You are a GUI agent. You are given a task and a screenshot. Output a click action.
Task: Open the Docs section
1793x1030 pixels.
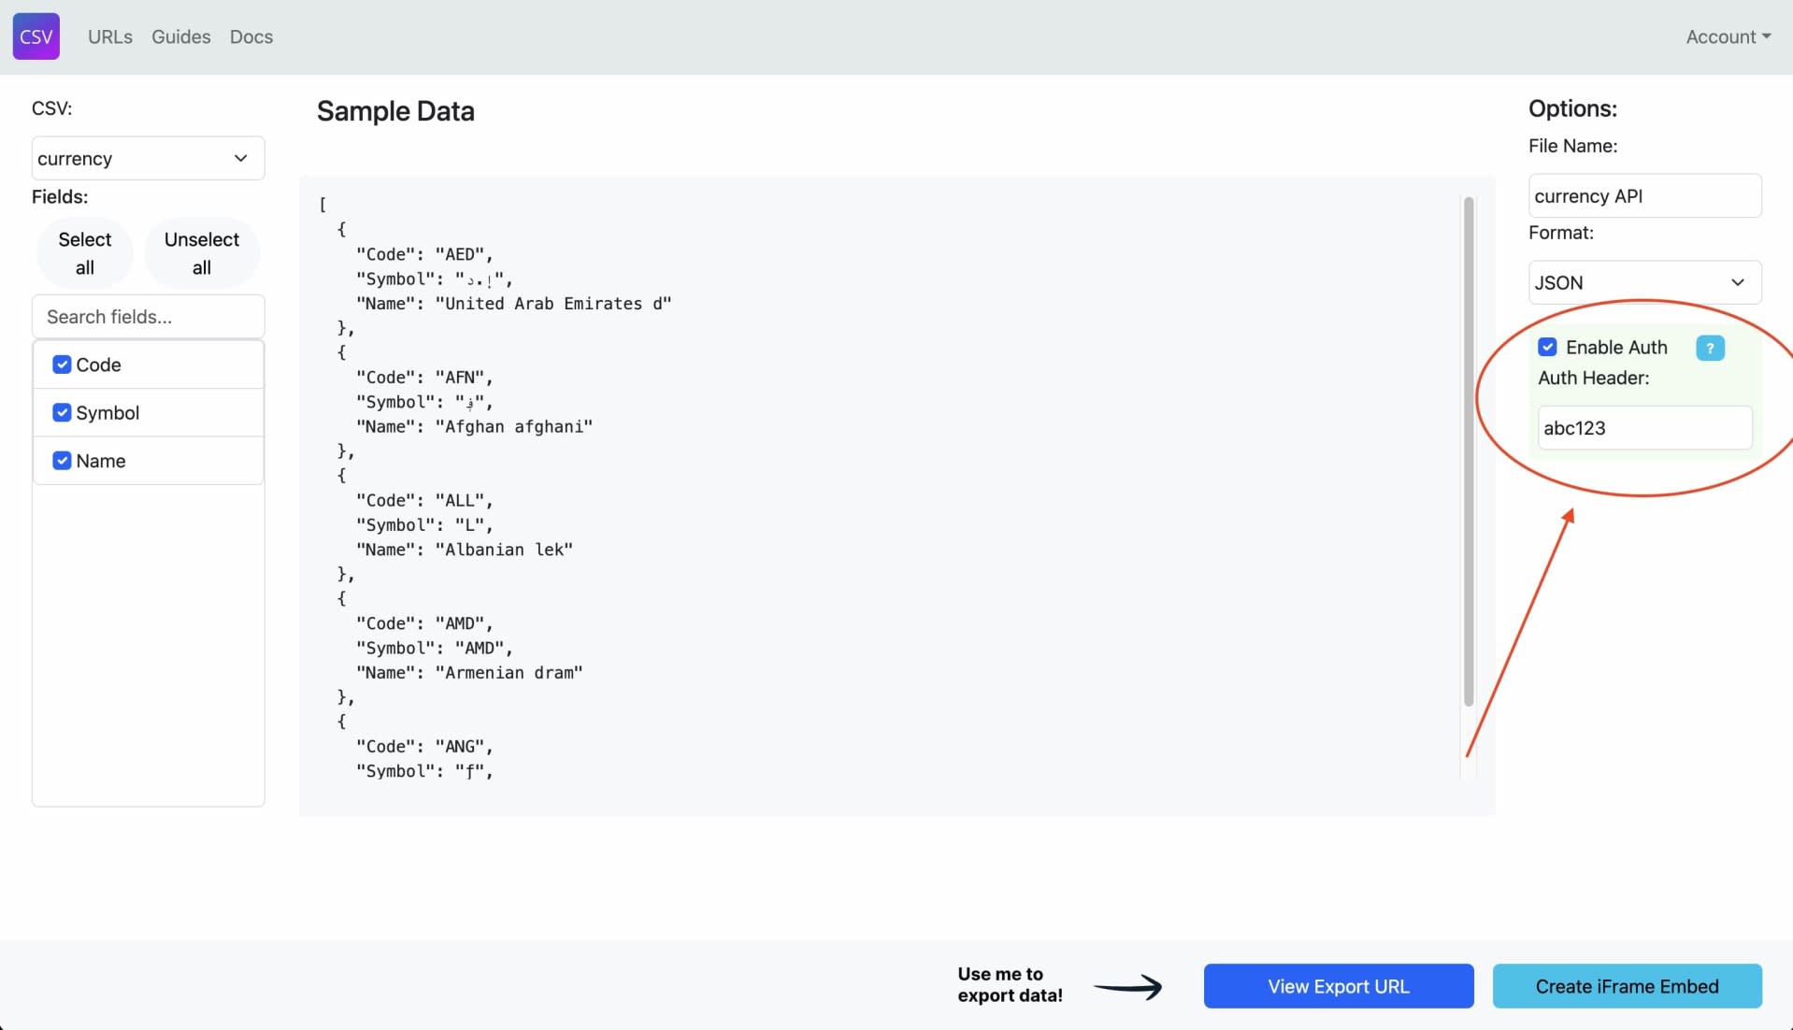click(251, 36)
